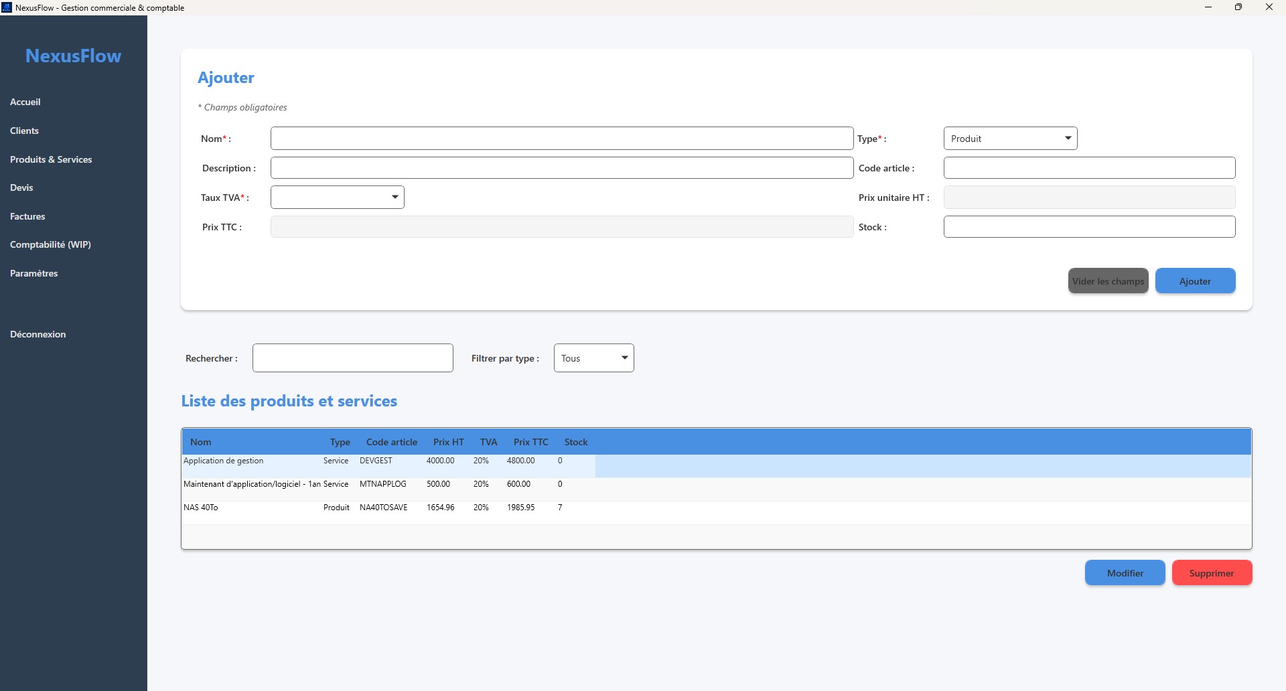Close the NexusFlow window
This screenshot has width=1286, height=691.
coord(1269,7)
